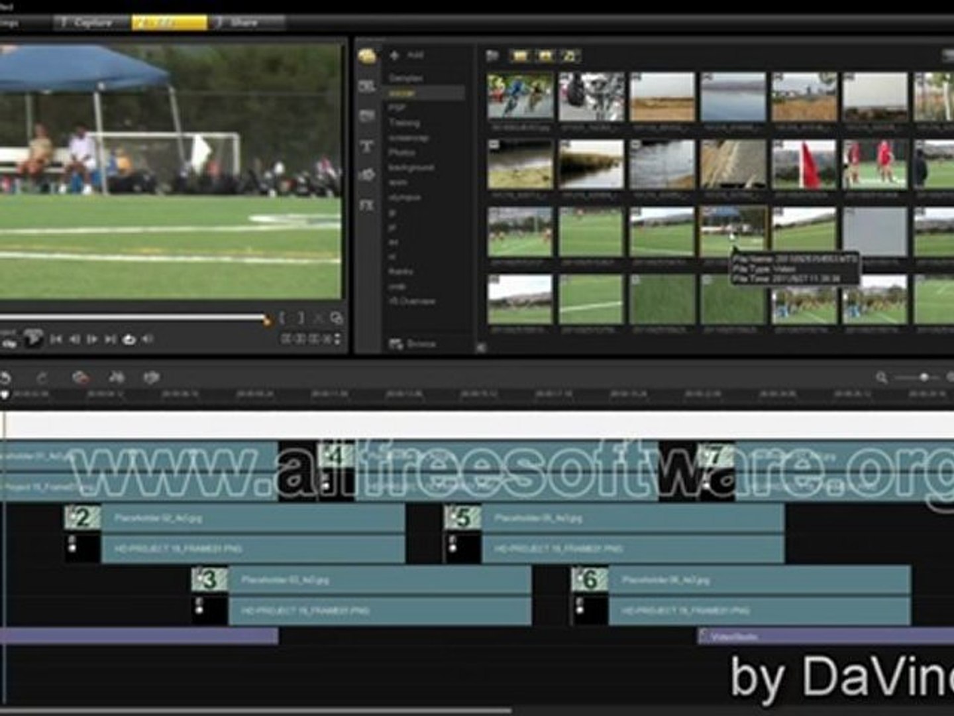954x716 pixels.
Task: Click the Browse button in library
Action: (x=412, y=344)
